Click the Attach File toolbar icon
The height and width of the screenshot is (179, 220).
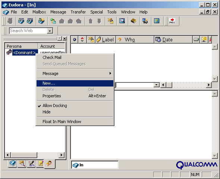tap(111, 21)
